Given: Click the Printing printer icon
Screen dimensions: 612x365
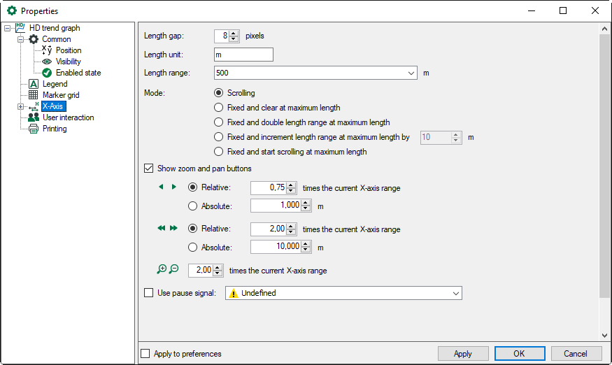Looking at the screenshot, I should (33, 129).
